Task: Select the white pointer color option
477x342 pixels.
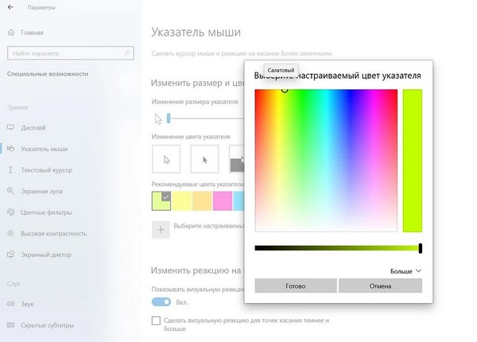Action: coord(166,159)
